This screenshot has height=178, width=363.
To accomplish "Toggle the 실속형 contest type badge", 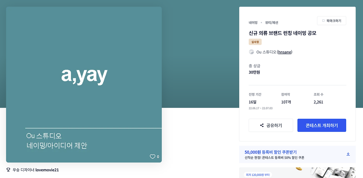I will click(255, 41).
